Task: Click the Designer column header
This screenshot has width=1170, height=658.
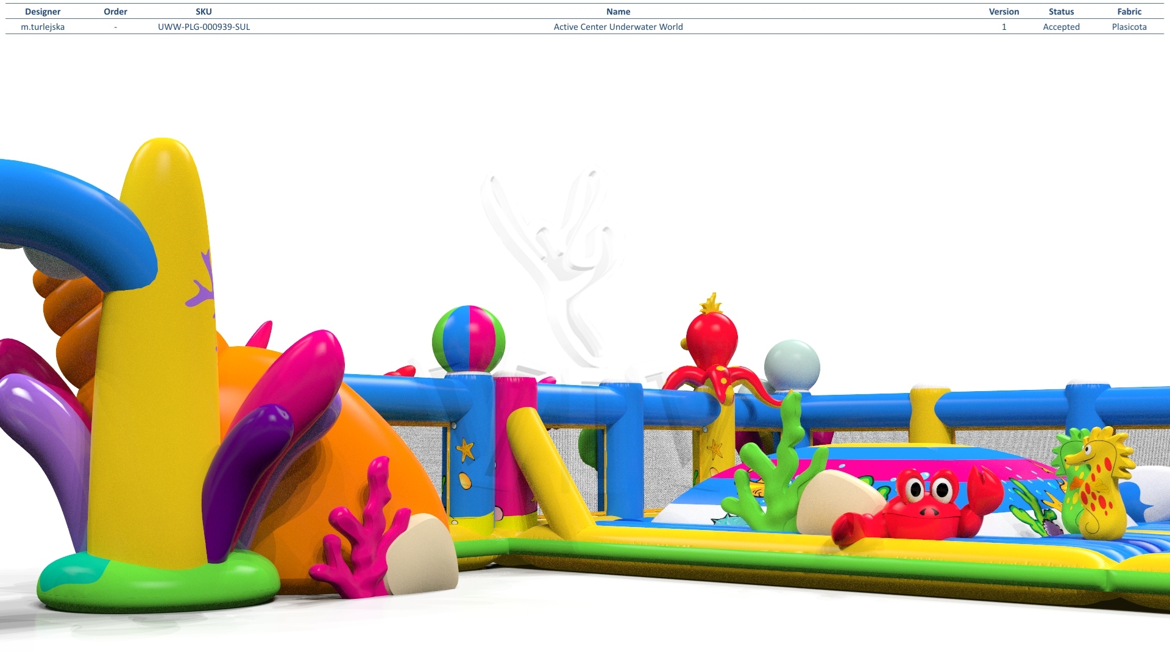Action: pos(43,12)
